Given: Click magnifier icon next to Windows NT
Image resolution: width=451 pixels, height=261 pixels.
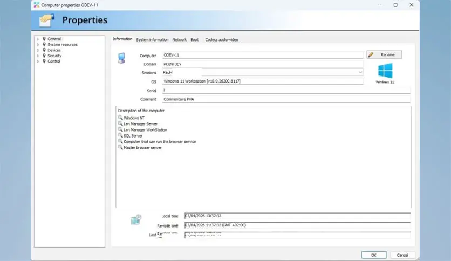Looking at the screenshot, I should pyautogui.click(x=120, y=118).
